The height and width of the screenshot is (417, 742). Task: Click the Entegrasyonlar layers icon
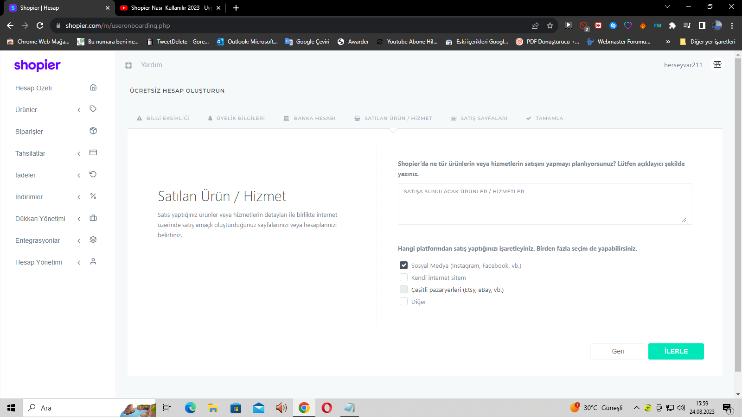click(x=93, y=240)
